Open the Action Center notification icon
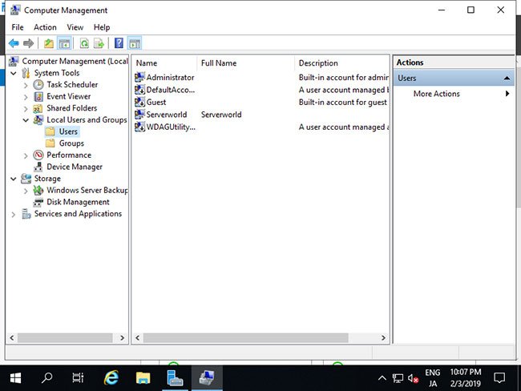The height and width of the screenshot is (391, 521). (499, 377)
